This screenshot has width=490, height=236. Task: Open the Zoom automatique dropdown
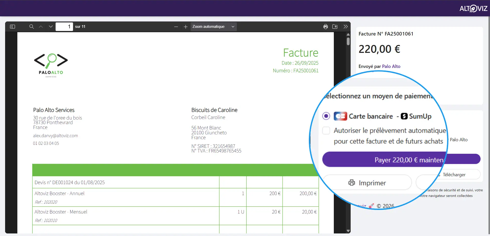(x=214, y=27)
